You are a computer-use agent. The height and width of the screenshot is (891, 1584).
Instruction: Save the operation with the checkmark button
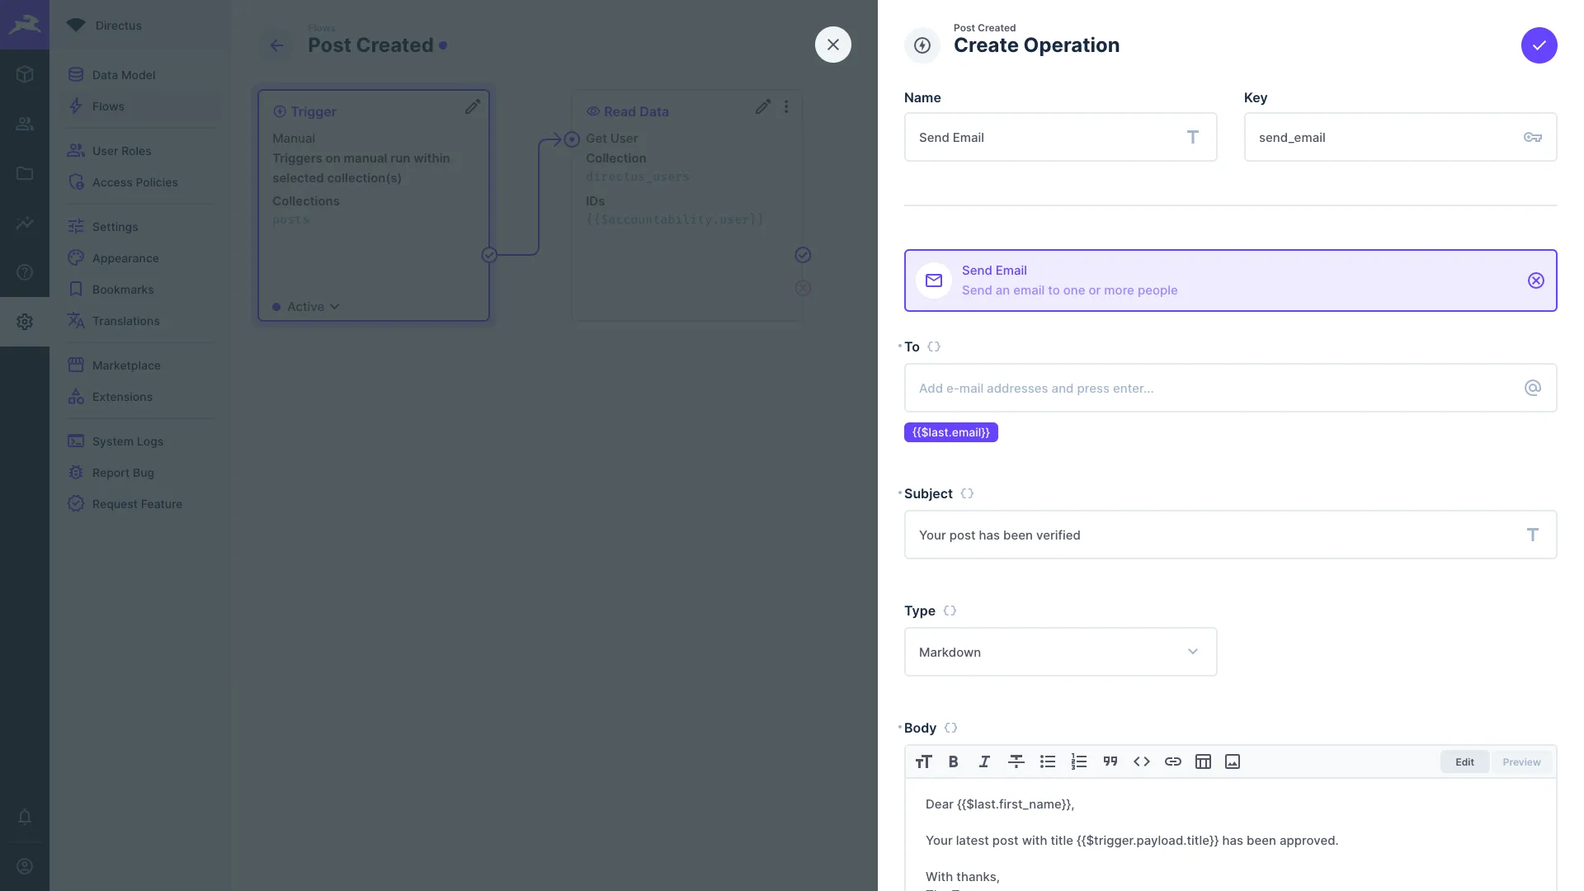[1539, 45]
